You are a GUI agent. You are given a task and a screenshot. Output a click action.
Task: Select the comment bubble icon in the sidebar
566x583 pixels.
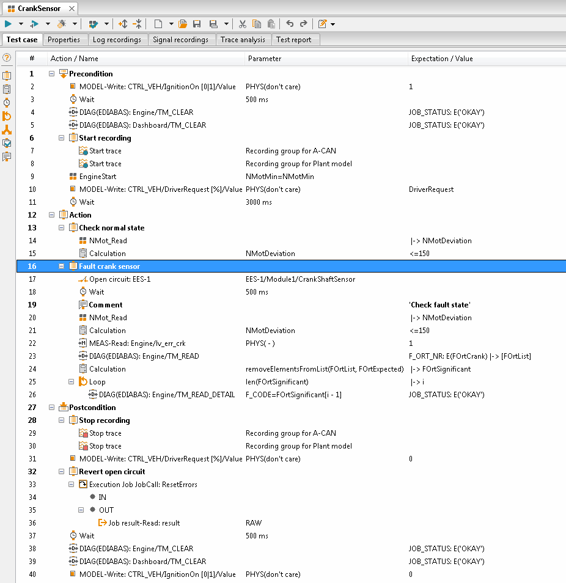click(7, 156)
